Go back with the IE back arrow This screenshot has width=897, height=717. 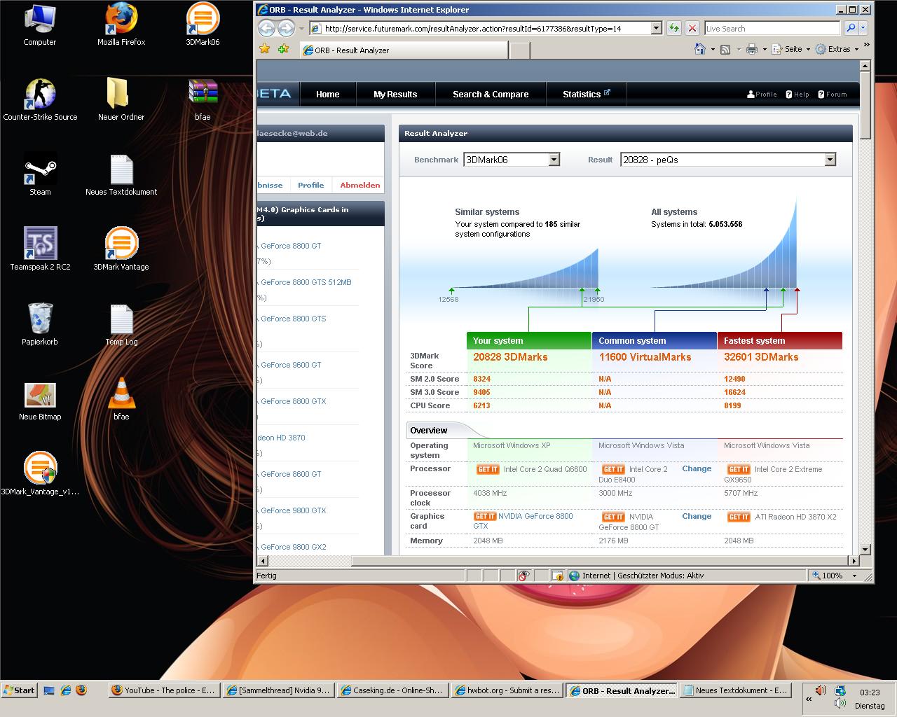point(266,28)
